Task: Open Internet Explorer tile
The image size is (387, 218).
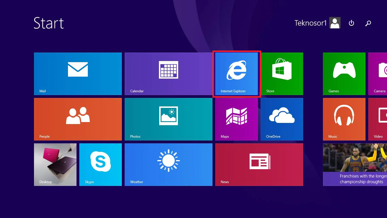Action: coord(237,74)
